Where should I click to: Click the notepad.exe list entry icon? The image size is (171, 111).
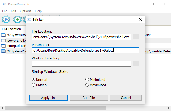pyautogui.click(x=3, y=46)
